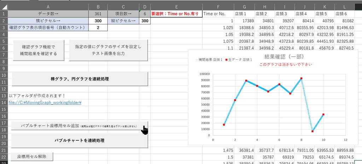362x164 pixels.
Task: Select row 15 header
Action: (4, 109)
